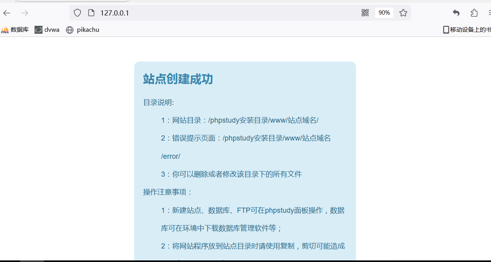Click the line 库可在环境中下载数据库管理软件等；

pyautogui.click(x=222, y=228)
